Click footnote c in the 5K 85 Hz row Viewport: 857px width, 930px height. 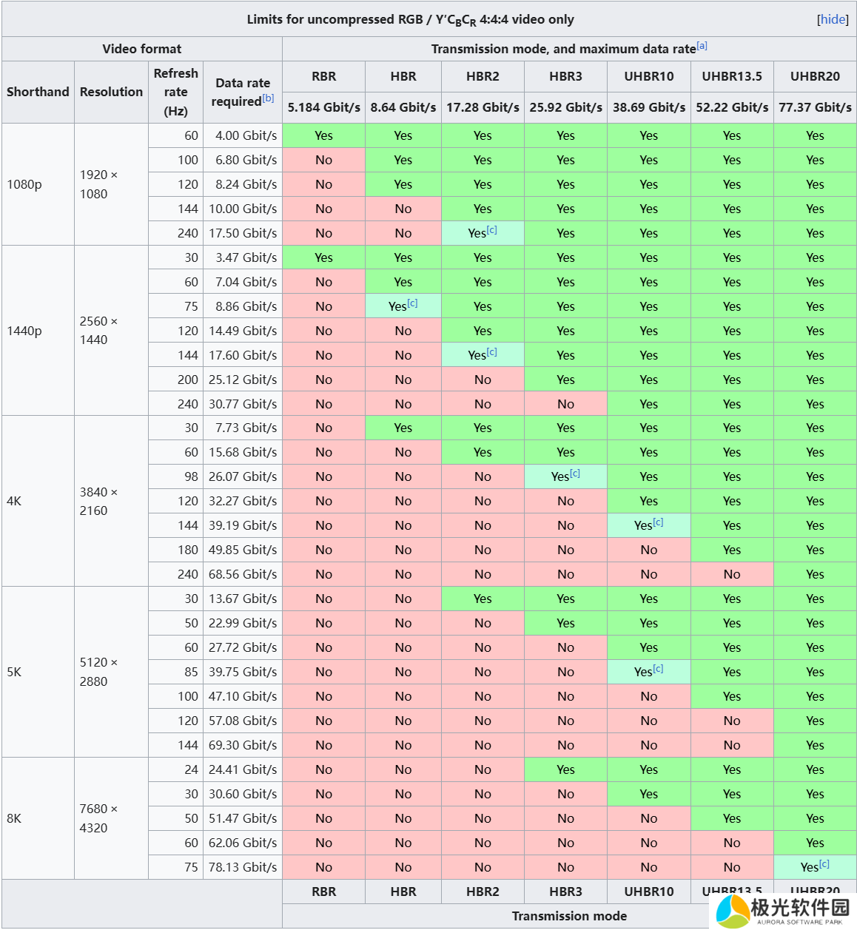click(x=658, y=669)
